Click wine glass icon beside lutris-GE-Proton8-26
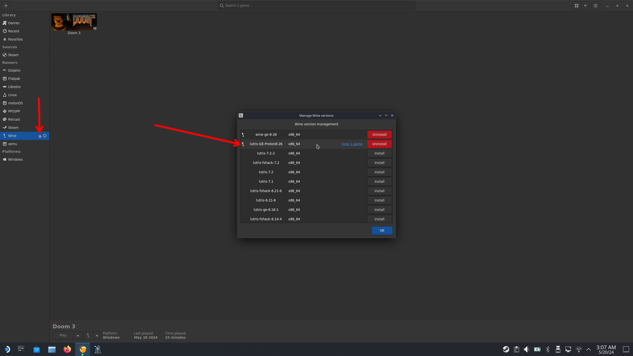 (243, 144)
